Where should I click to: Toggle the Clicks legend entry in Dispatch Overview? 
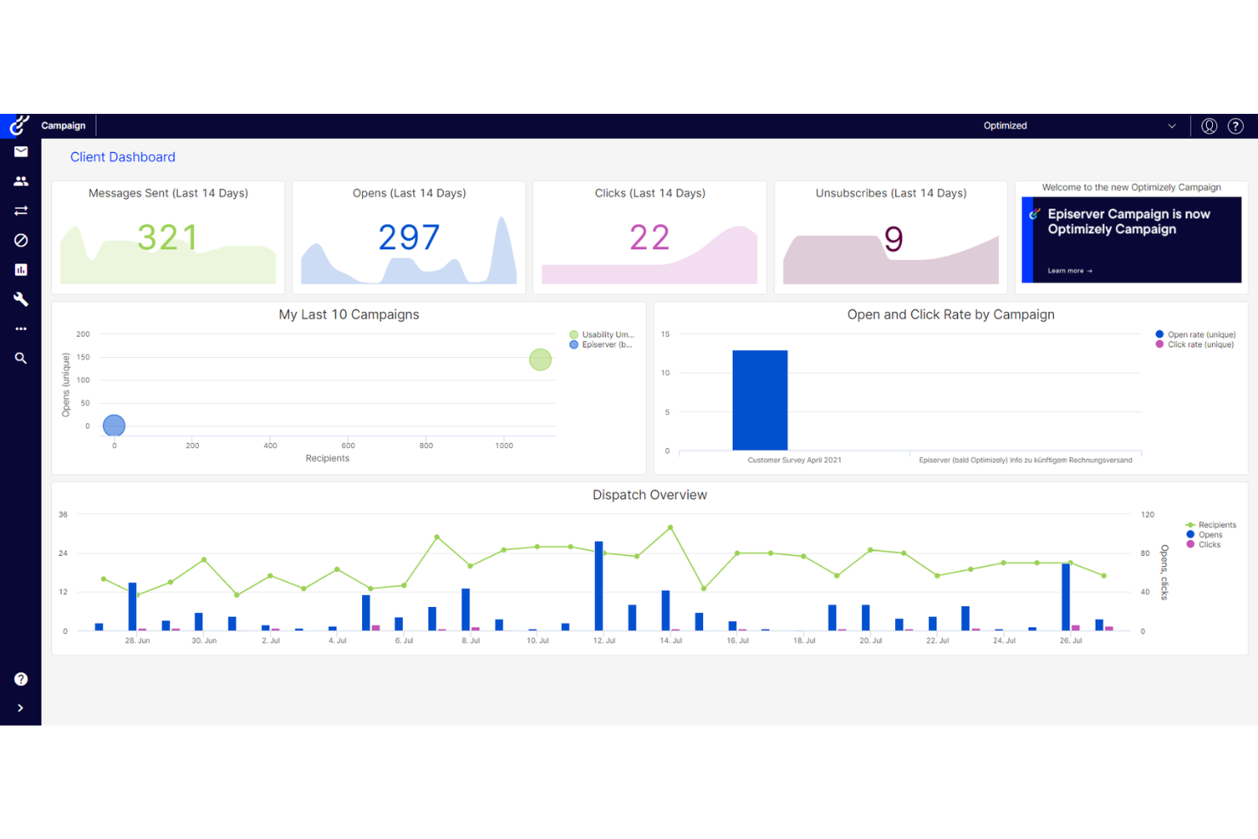click(x=1204, y=545)
